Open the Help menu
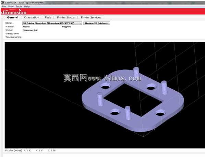The image size is (205, 157). (x=27, y=7)
